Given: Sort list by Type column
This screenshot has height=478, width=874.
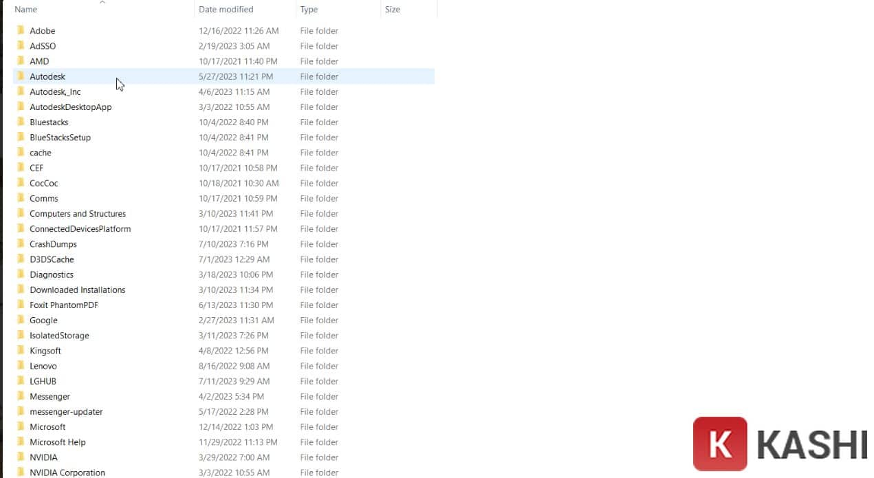Looking at the screenshot, I should pos(309,10).
